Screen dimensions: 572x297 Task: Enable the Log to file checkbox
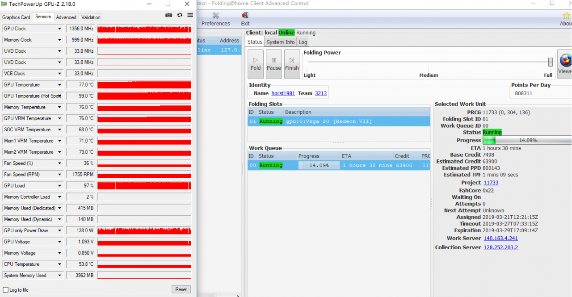[x=6, y=290]
